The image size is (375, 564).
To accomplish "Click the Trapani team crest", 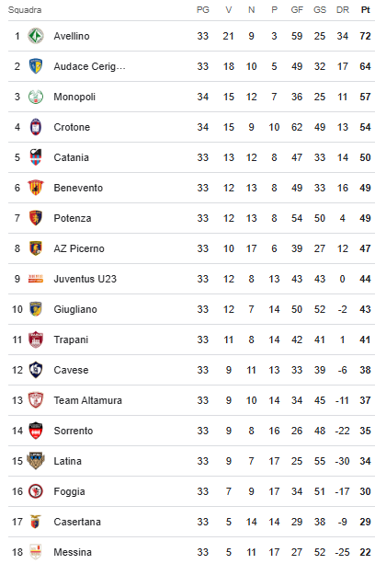I will coord(36,340).
